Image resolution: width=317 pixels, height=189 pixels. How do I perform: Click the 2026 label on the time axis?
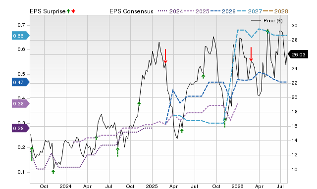(x=238, y=186)
